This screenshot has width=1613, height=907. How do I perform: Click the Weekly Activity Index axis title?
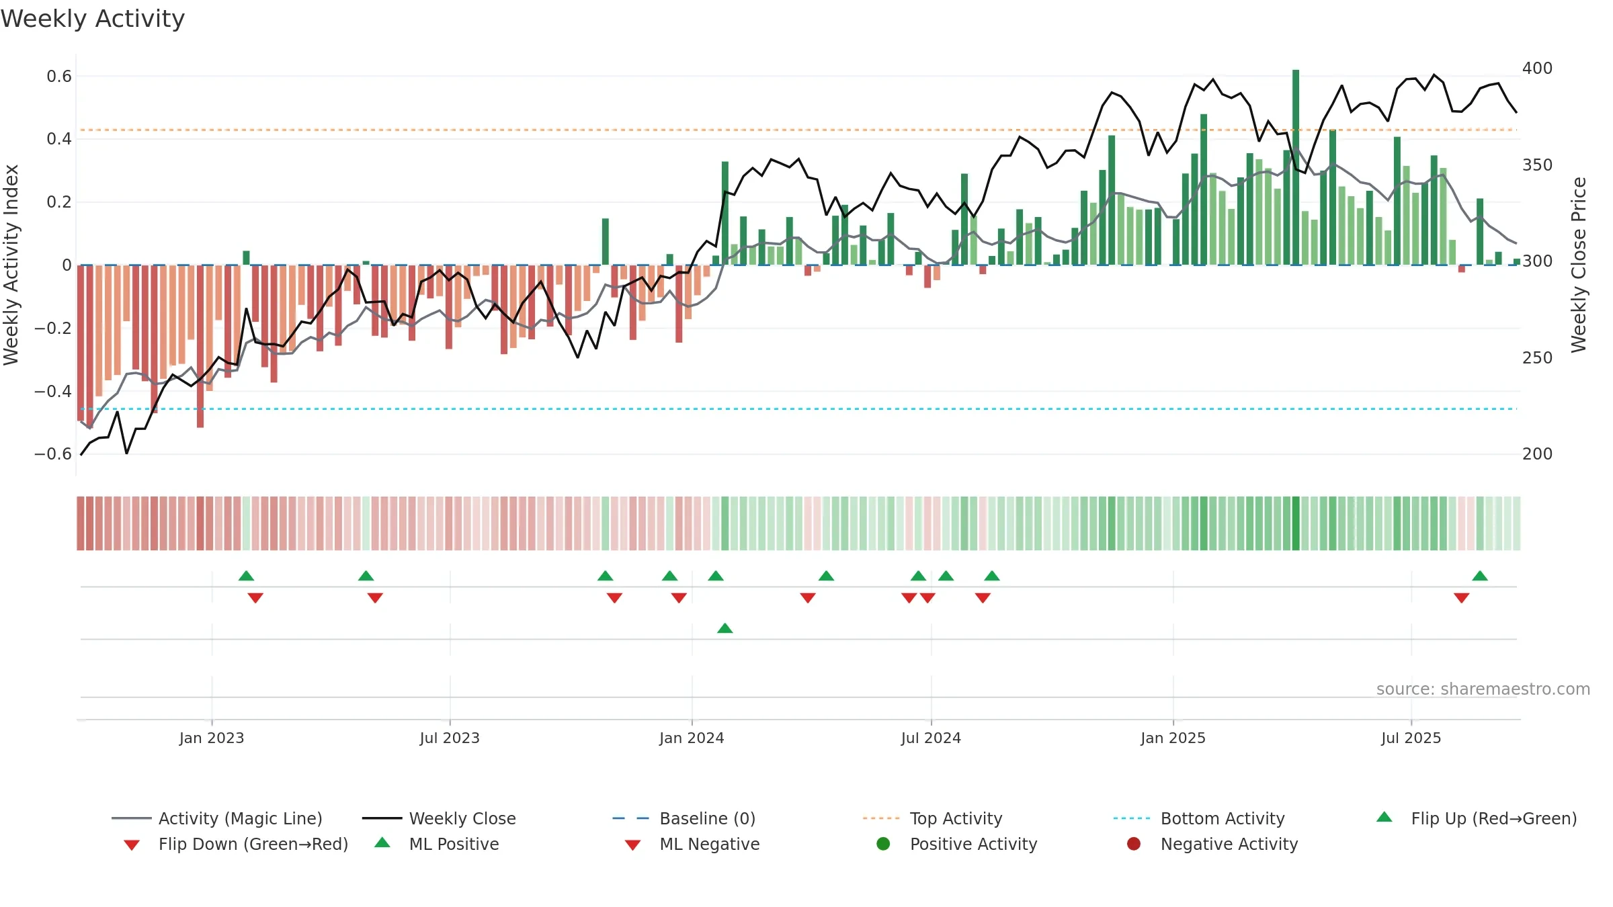[x=11, y=265]
